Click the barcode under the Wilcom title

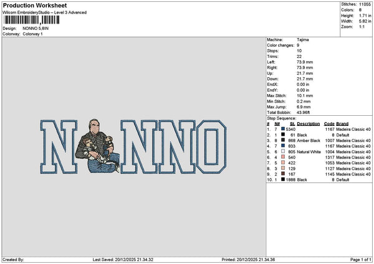pyautogui.click(x=32, y=20)
